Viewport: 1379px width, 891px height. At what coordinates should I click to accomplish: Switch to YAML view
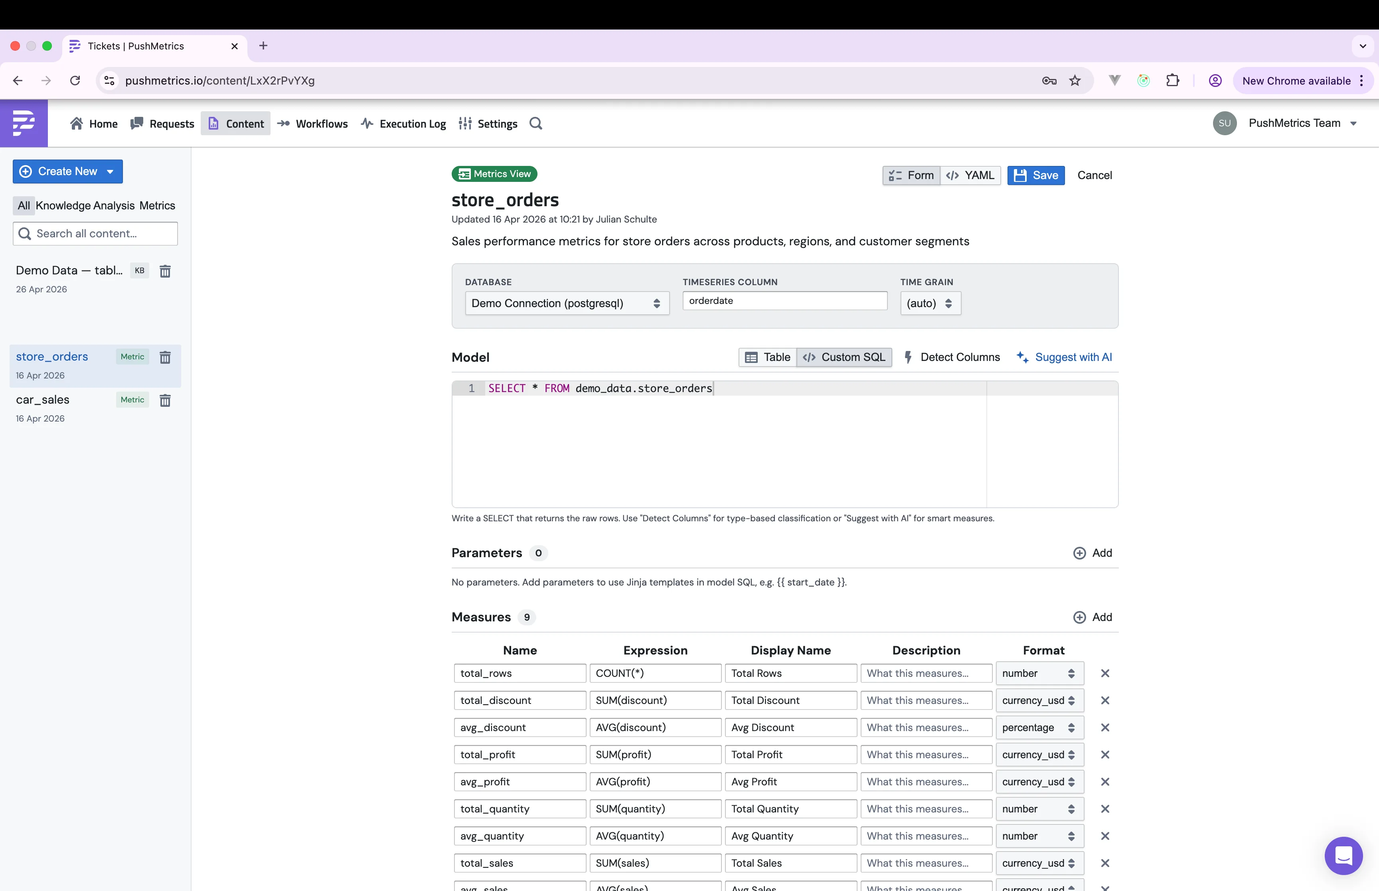point(970,175)
